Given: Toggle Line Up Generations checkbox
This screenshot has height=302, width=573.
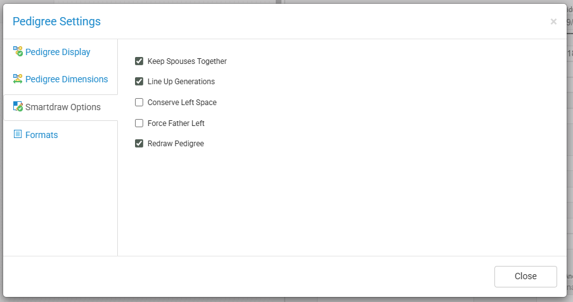Looking at the screenshot, I should tap(139, 82).
